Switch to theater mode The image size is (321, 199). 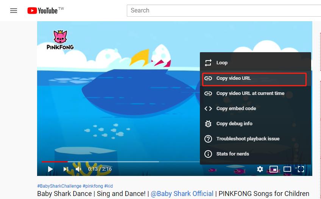(x=287, y=169)
